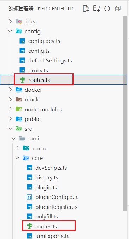This screenshot has width=129, height=239.
Task: Open routes.ts under the core folder
Action: pos(46,227)
